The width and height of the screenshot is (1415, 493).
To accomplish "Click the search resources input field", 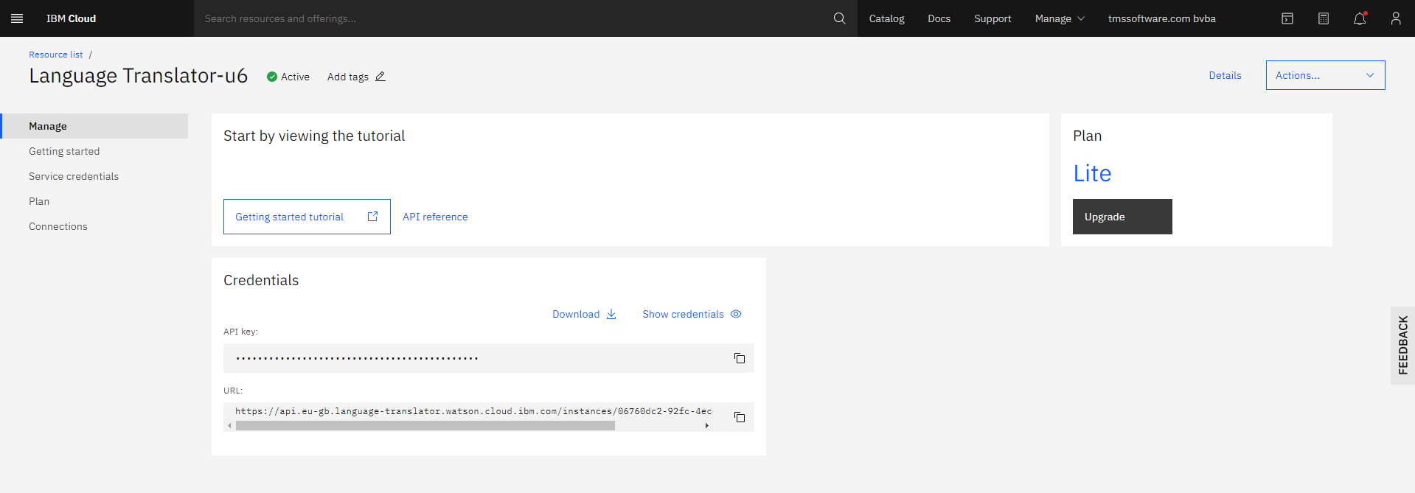I will click(509, 18).
